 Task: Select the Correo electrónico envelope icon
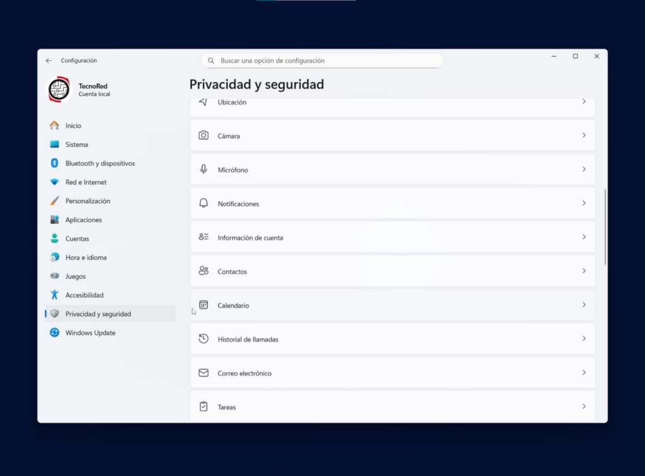pos(203,373)
